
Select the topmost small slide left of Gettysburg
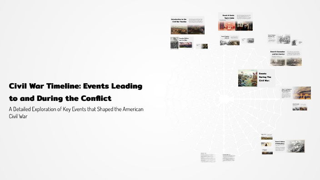[267, 137]
